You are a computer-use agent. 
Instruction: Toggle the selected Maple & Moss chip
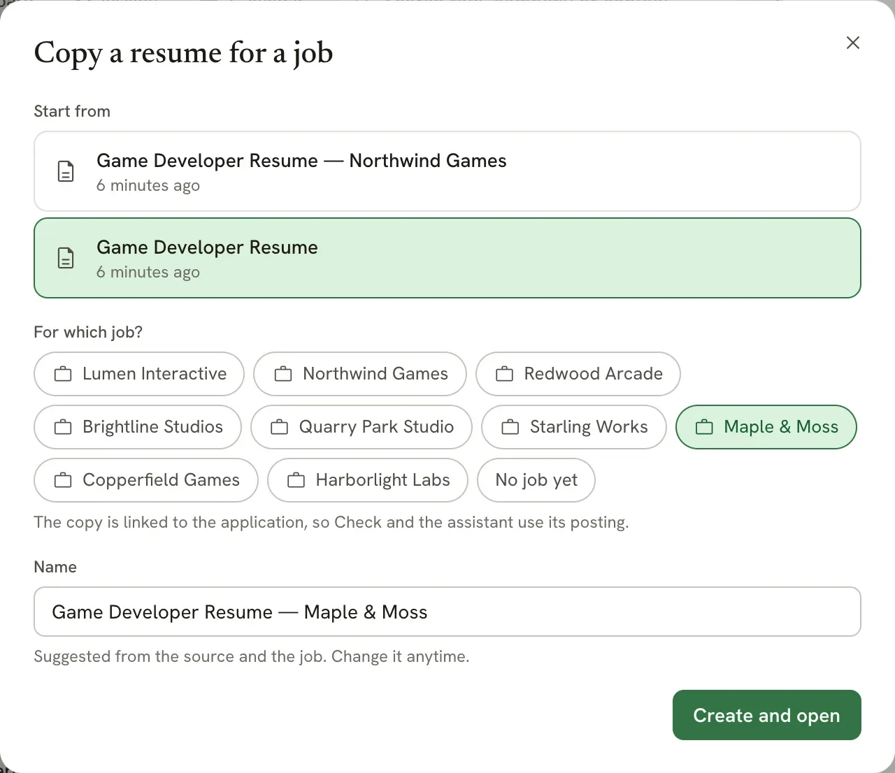766,427
